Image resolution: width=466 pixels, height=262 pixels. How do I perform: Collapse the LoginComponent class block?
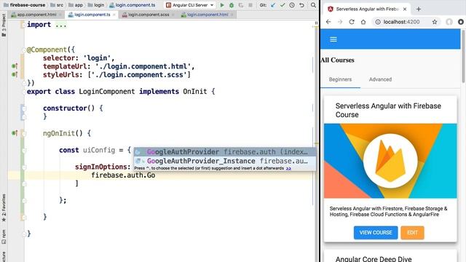(24, 92)
